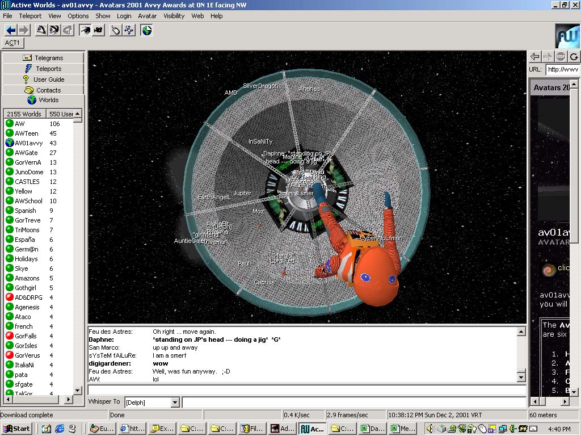The height and width of the screenshot is (436, 581).
Task: Click the four-arrow fly mode icon
Action: tap(129, 30)
